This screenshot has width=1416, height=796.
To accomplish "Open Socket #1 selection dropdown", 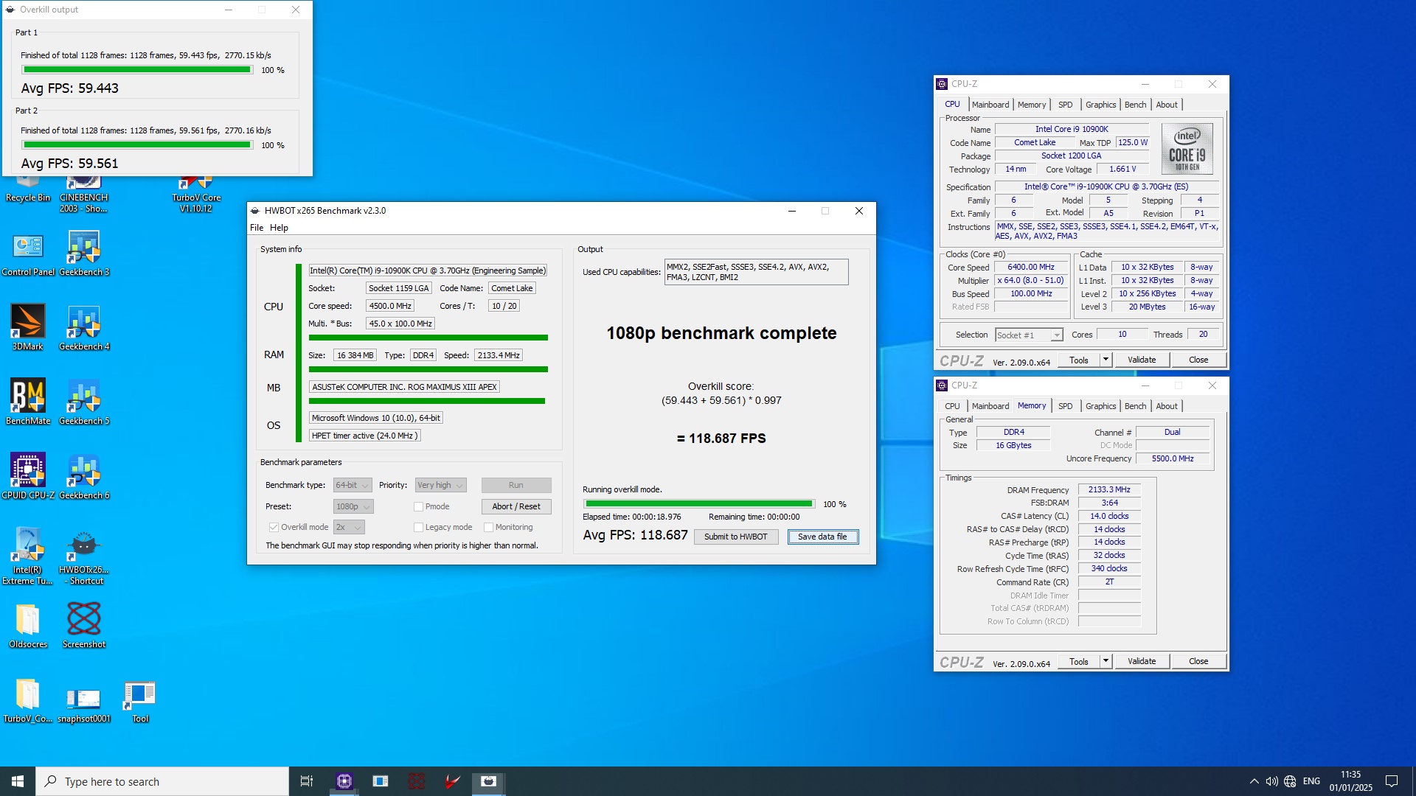I will (x=1029, y=335).
